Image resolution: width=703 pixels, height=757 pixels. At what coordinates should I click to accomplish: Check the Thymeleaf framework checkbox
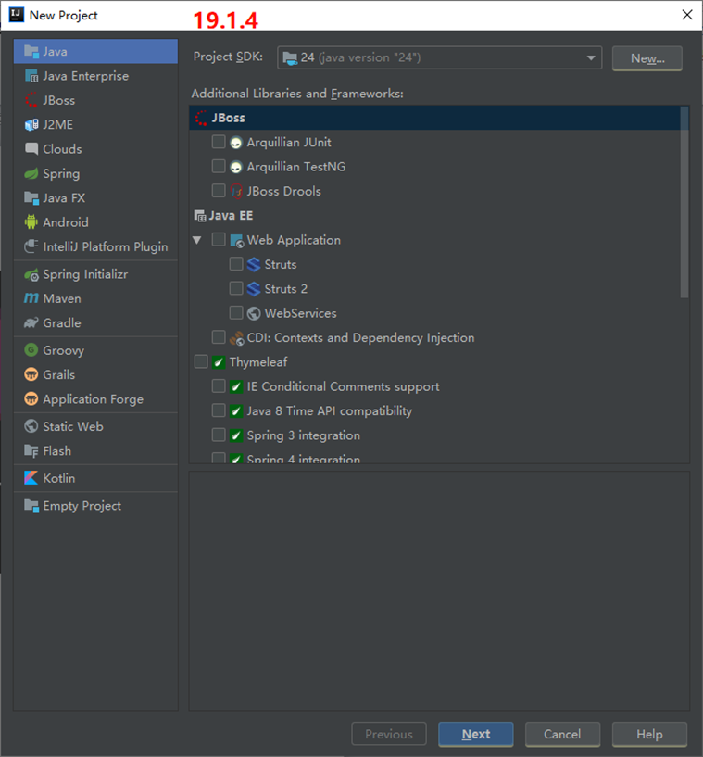[x=201, y=361]
